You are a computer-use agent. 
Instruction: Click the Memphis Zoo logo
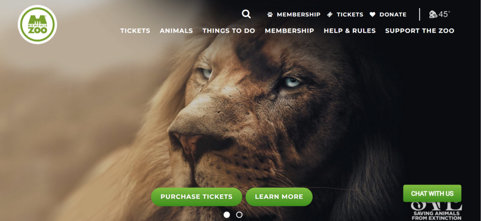pos(38,24)
